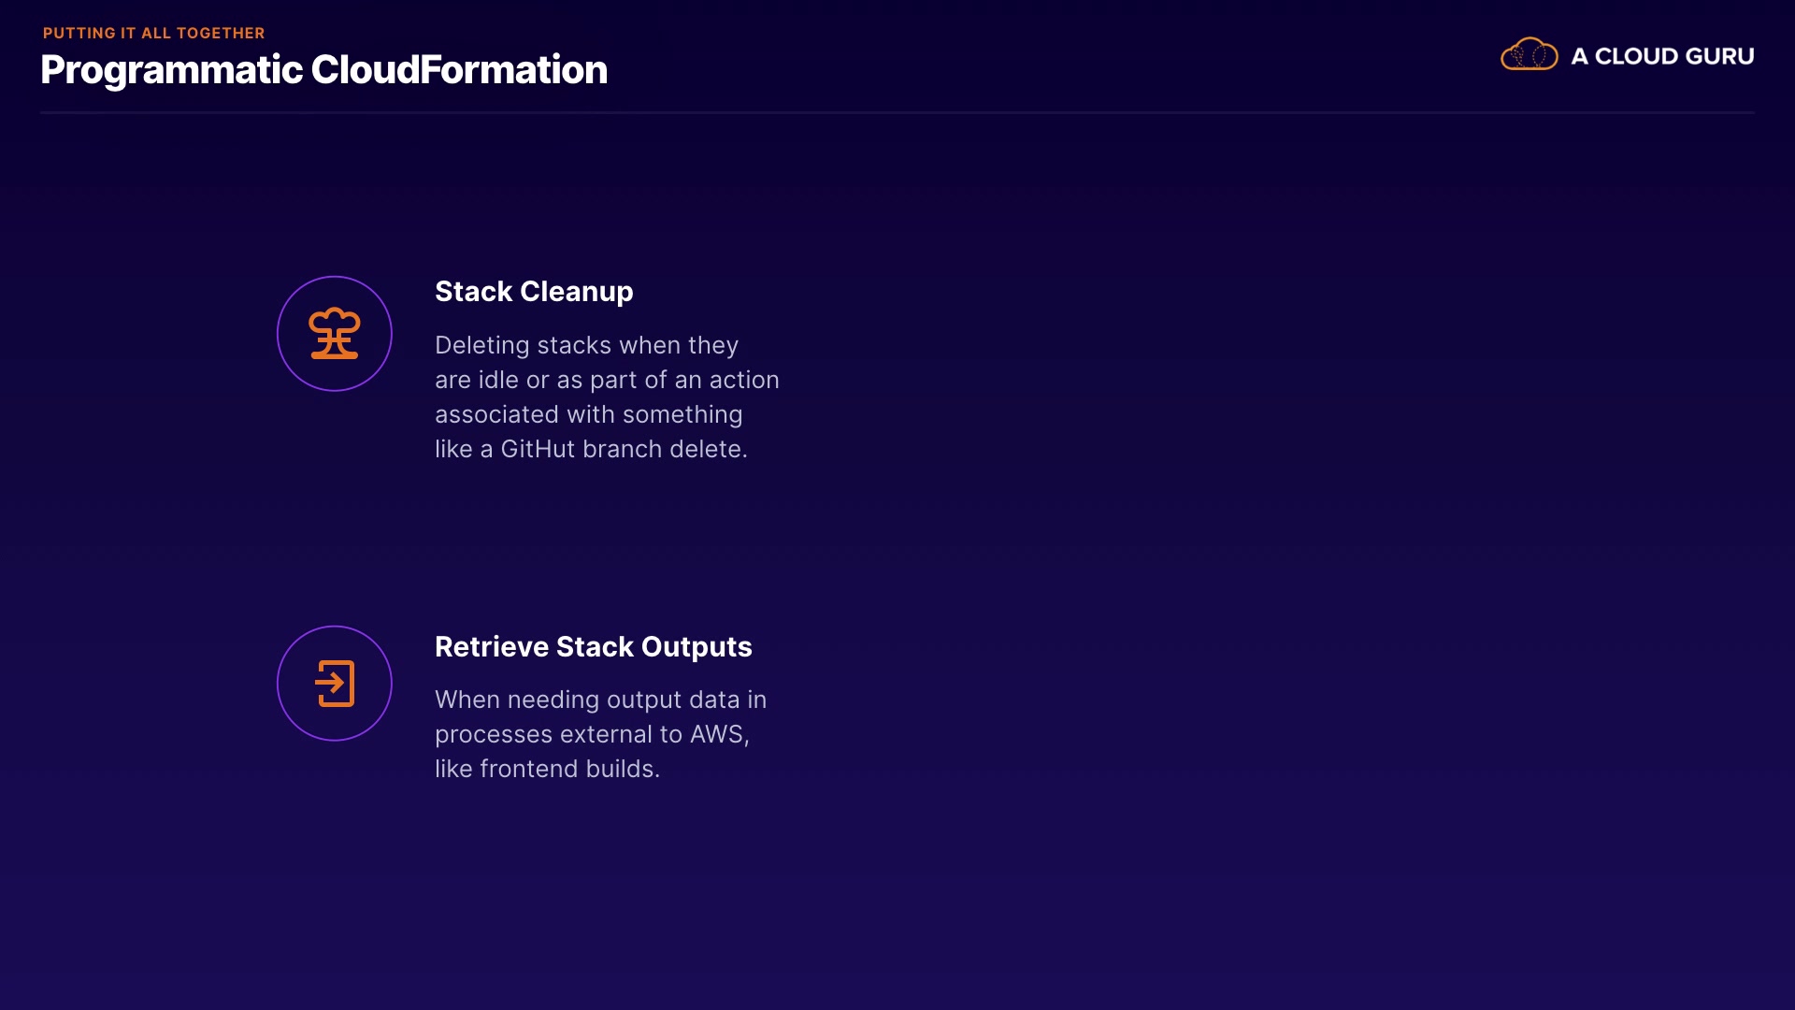Click the words 'branch delete.' in the description
The width and height of the screenshot is (1795, 1010).
pos(664,449)
